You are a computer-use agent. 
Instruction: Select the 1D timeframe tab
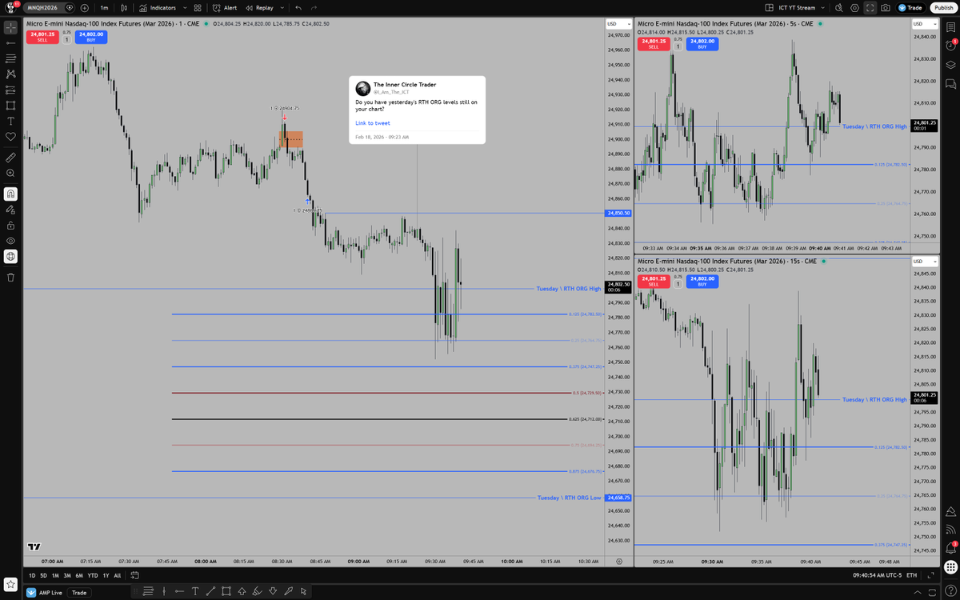coord(32,574)
